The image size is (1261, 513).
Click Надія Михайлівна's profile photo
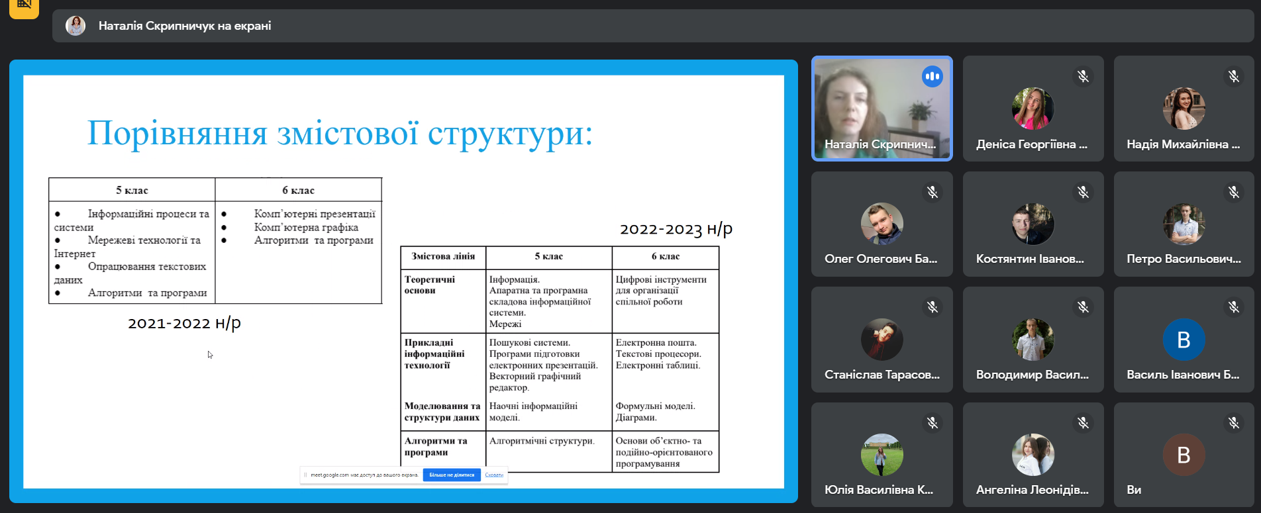(x=1184, y=109)
